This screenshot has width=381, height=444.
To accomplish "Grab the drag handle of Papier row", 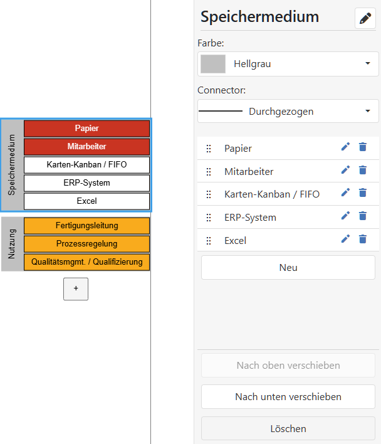I will 209,149.
